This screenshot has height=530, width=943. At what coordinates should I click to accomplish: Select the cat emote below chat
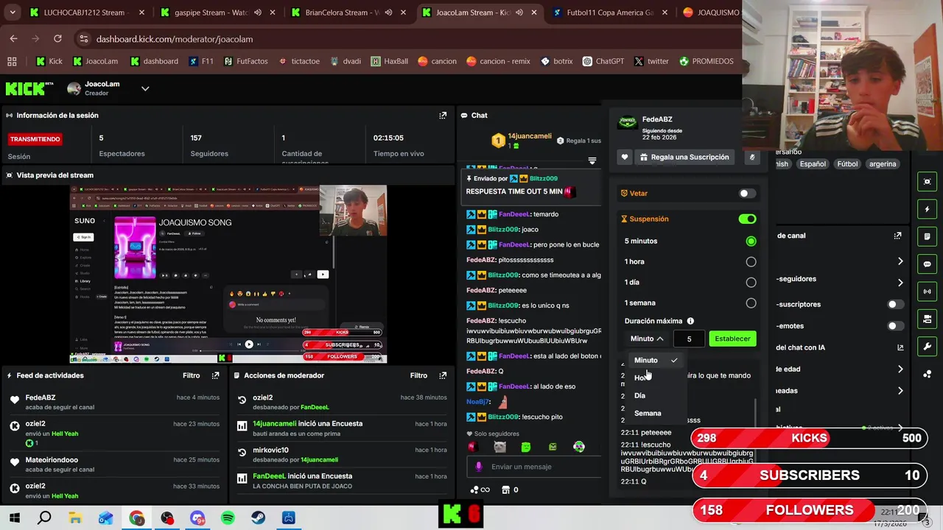499,447
